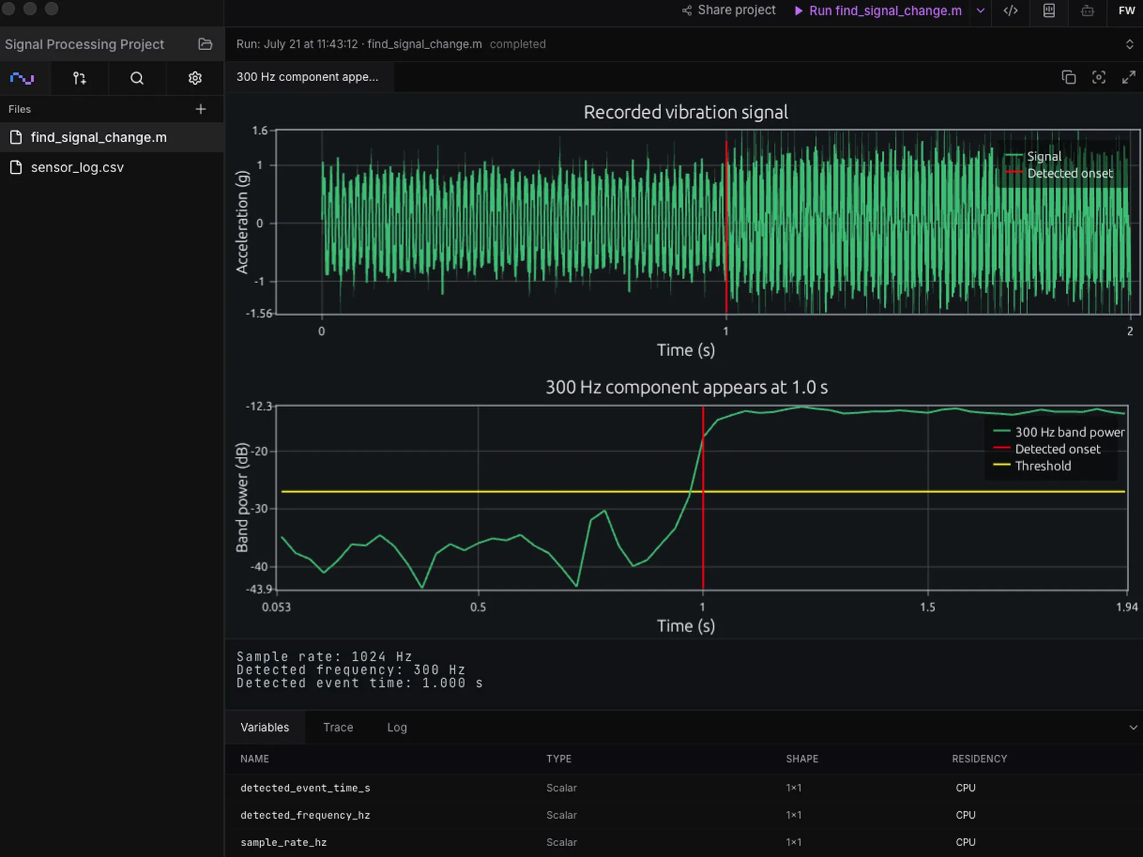Open the search icon in sidebar
This screenshot has height=857, width=1143.
[x=137, y=78]
